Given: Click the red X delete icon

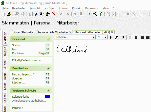Looking at the screenshot, I should click(54, 14).
